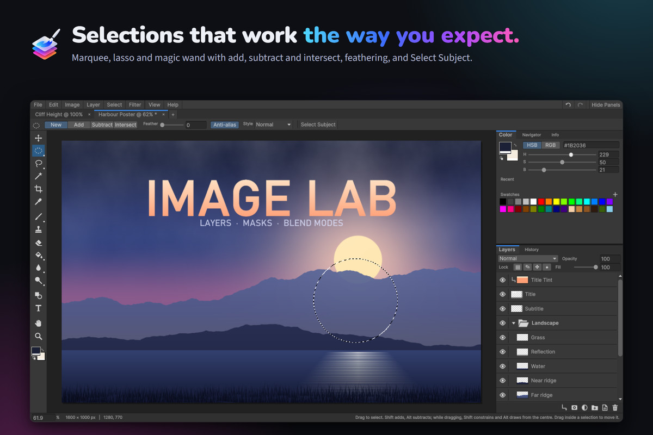This screenshot has width=653, height=435.
Task: Select the Dodge tool
Action: [x=39, y=281]
